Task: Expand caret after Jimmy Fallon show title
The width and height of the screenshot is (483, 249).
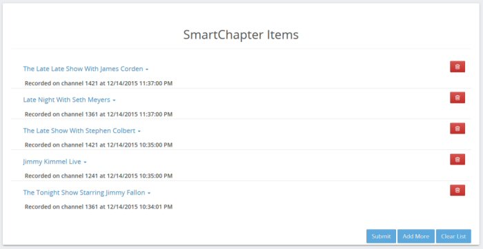Action: point(149,193)
